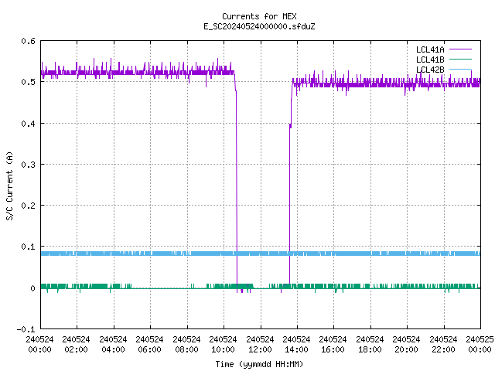Viewport: 495px width, 371px height.
Task: Select the filename E_SC20240524000000.sfduZ subtitle
Action: 259,26
